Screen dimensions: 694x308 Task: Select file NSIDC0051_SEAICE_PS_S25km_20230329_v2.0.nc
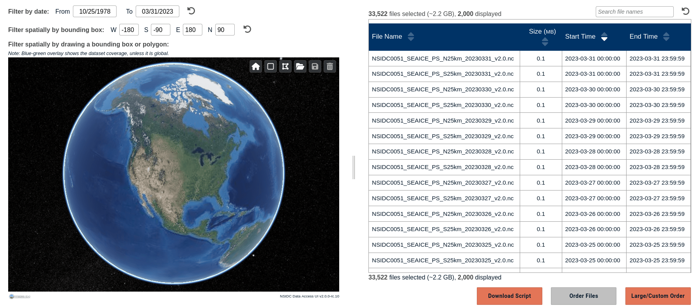click(x=443, y=136)
